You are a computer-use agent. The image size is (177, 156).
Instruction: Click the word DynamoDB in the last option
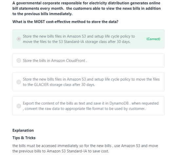(119, 103)
